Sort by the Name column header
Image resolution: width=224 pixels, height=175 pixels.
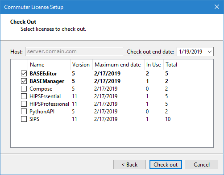point(49,65)
